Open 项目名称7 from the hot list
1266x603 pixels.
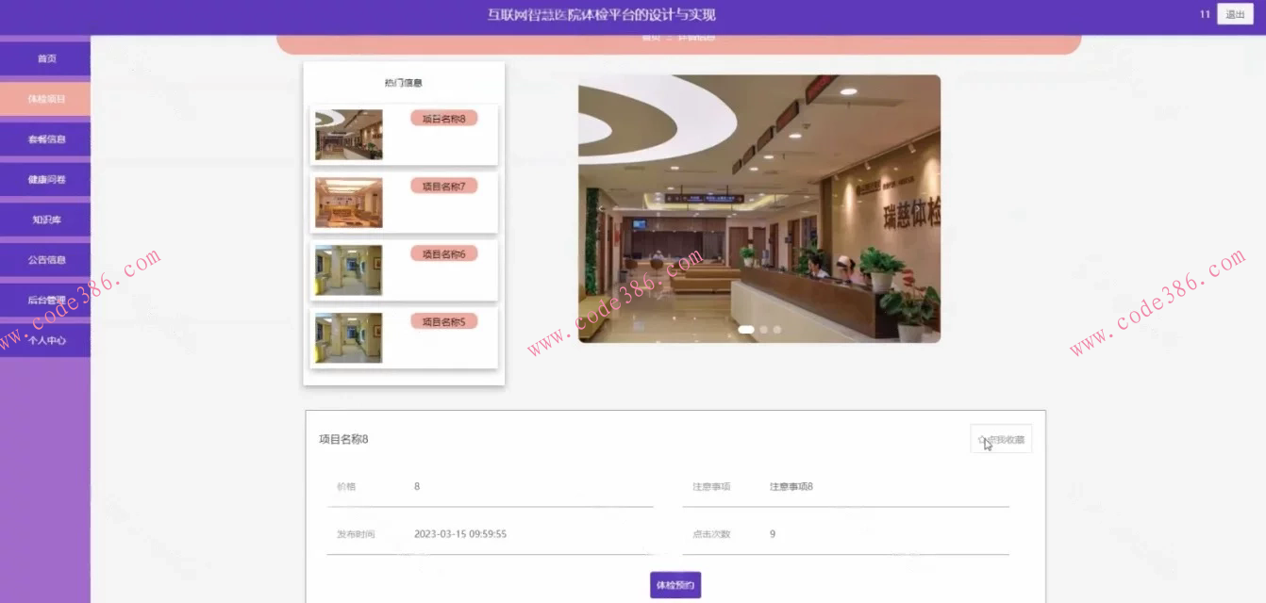pyautogui.click(x=446, y=186)
